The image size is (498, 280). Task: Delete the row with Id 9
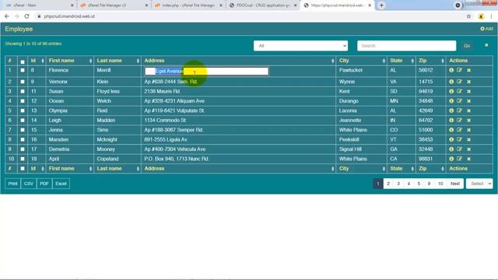point(468,82)
